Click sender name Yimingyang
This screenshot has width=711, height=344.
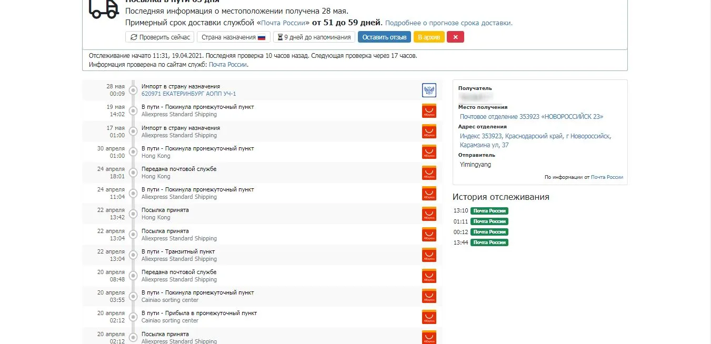pos(475,165)
